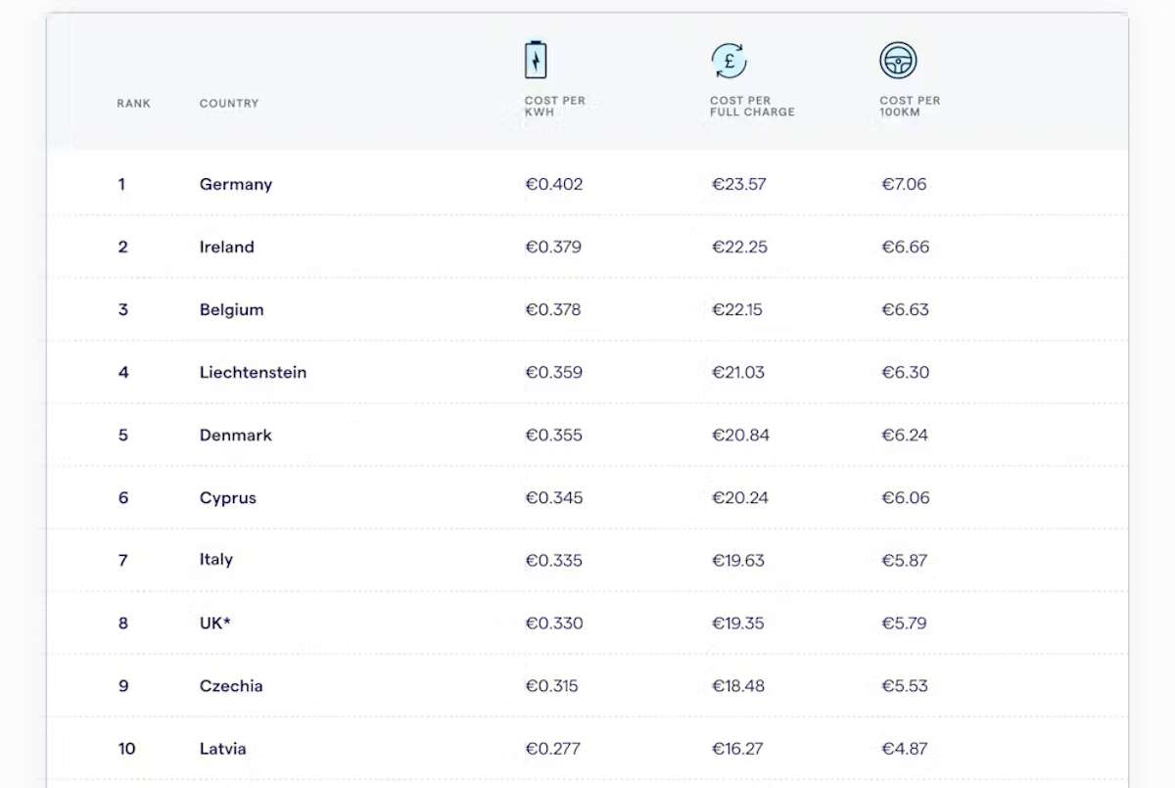
Task: Click the battery icon above Cost per kWh
Action: click(536, 60)
